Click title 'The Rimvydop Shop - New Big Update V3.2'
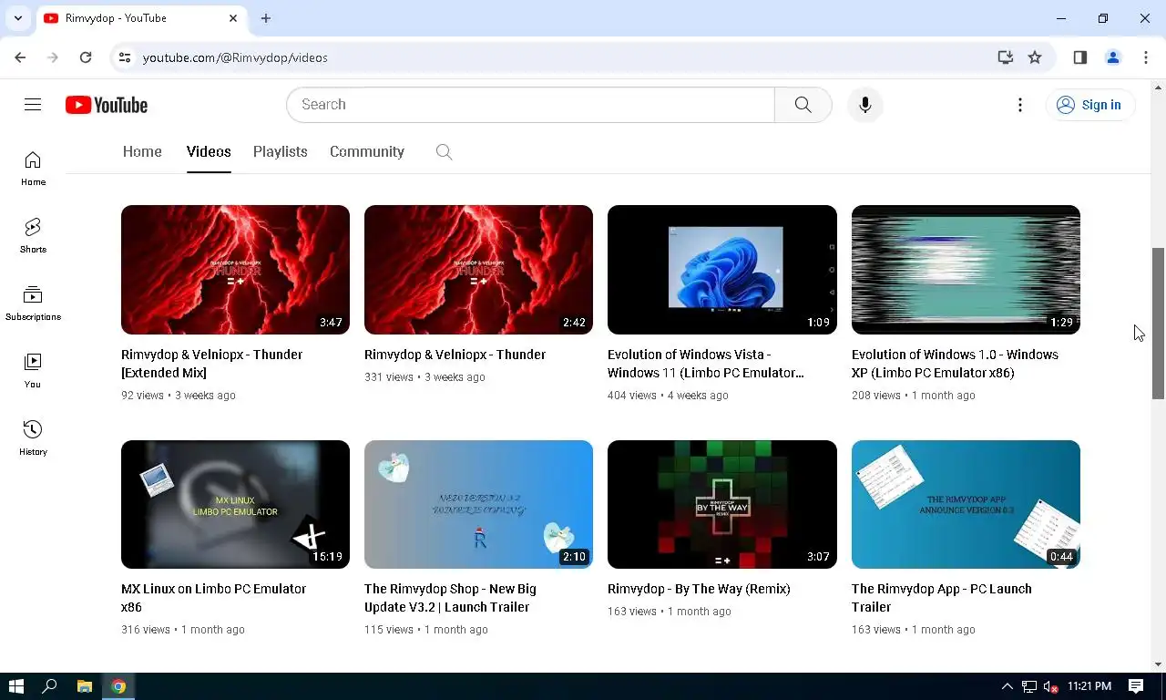 click(x=450, y=598)
